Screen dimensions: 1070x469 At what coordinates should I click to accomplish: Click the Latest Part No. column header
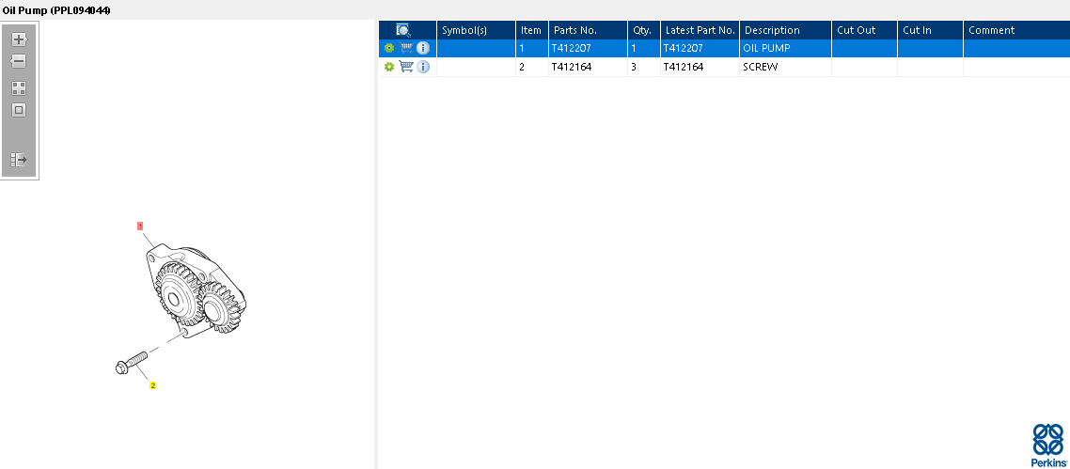pos(700,30)
